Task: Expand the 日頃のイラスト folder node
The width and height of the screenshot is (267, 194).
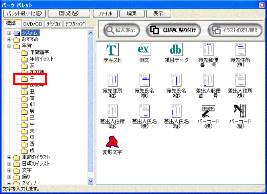Action: click(9, 164)
